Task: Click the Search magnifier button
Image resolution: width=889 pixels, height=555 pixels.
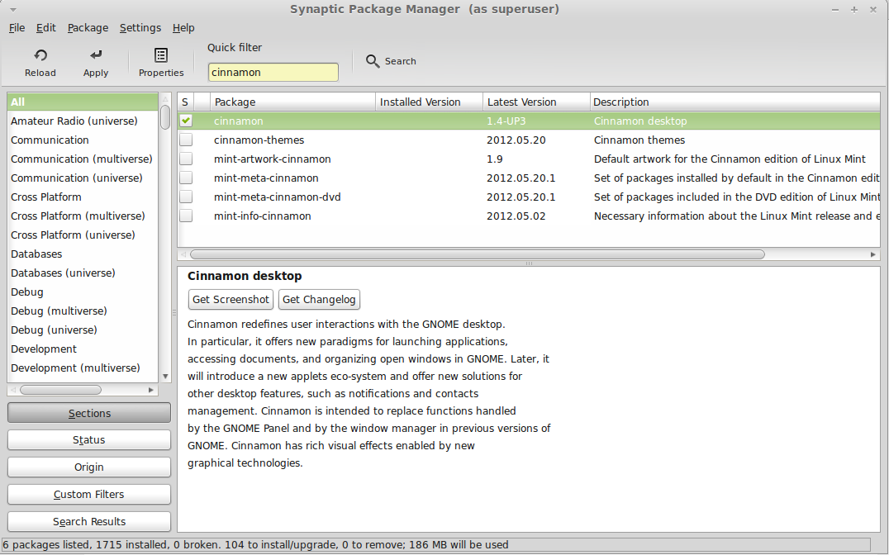Action: (x=391, y=61)
